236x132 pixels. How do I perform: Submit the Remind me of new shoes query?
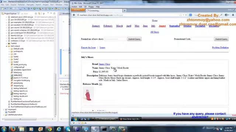tap(134, 39)
